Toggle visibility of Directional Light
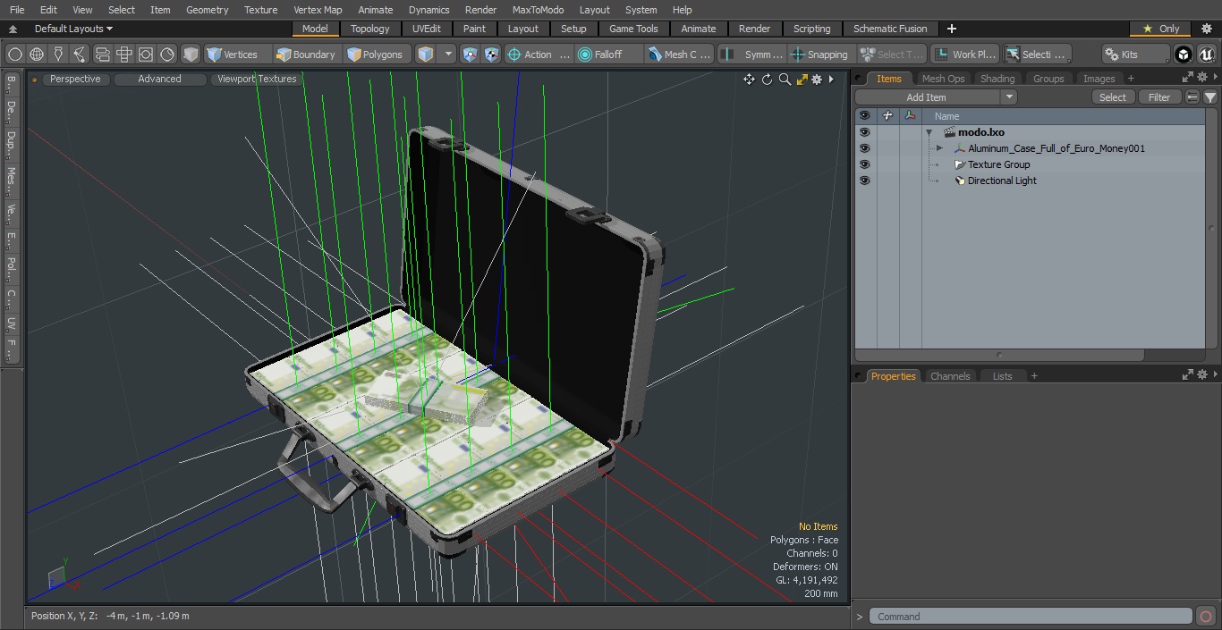1222x630 pixels. pyautogui.click(x=864, y=181)
